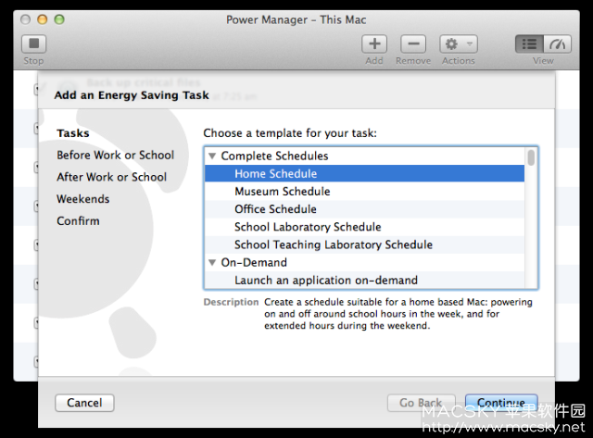Switch to gauge view icon
The width and height of the screenshot is (593, 438).
[558, 44]
